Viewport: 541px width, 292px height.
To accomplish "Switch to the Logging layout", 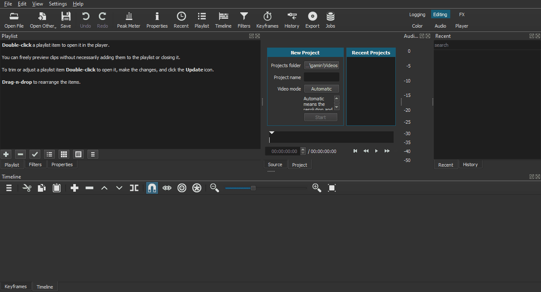I will coord(417,14).
